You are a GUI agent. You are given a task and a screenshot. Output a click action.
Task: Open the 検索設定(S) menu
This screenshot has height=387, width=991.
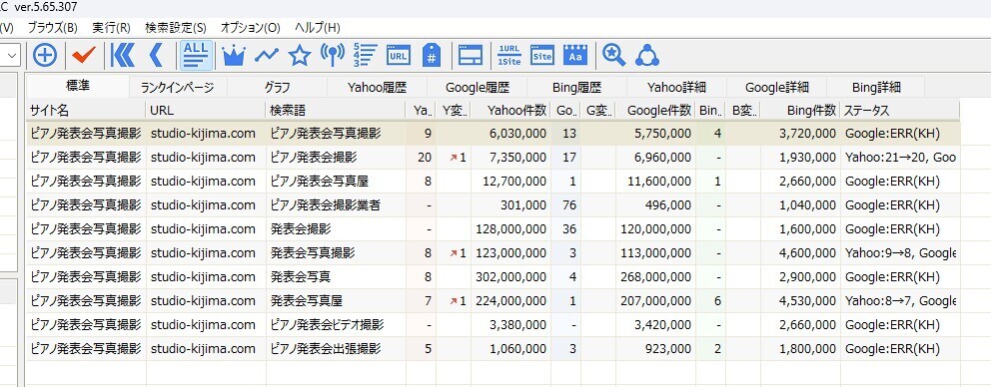click(176, 28)
